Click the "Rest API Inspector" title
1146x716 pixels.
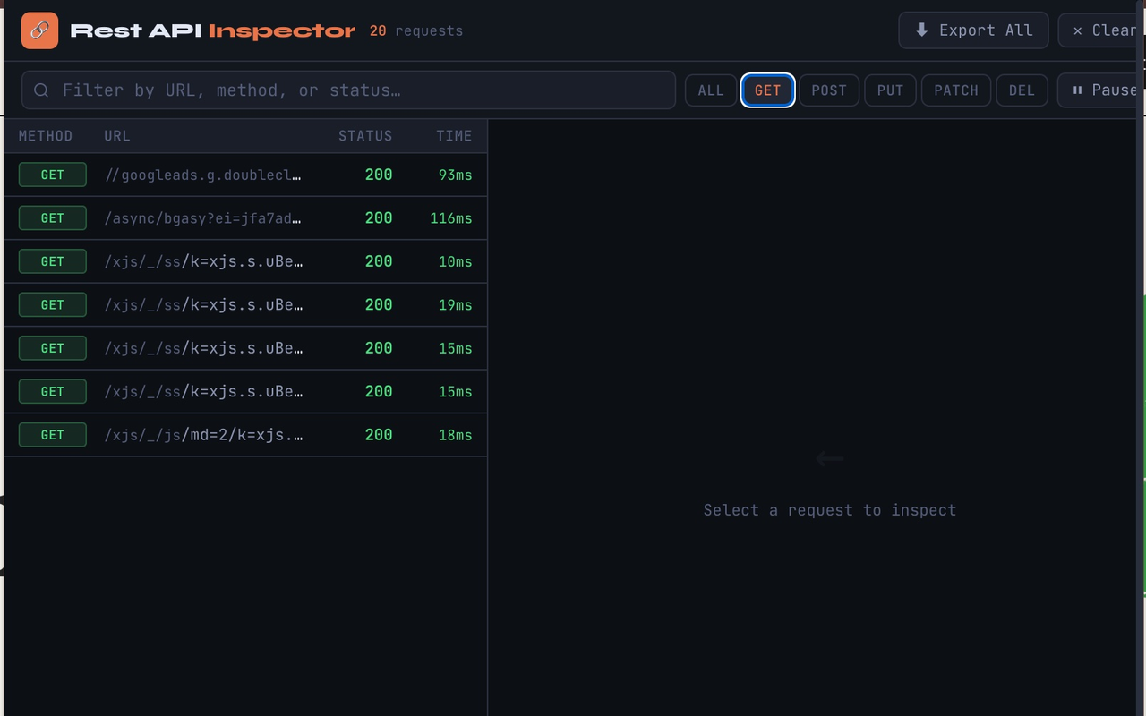213,31
